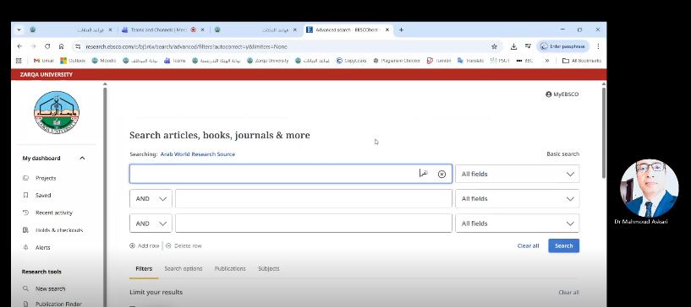Open the Outlook bookmark
691x307 pixels.
pyautogui.click(x=73, y=61)
